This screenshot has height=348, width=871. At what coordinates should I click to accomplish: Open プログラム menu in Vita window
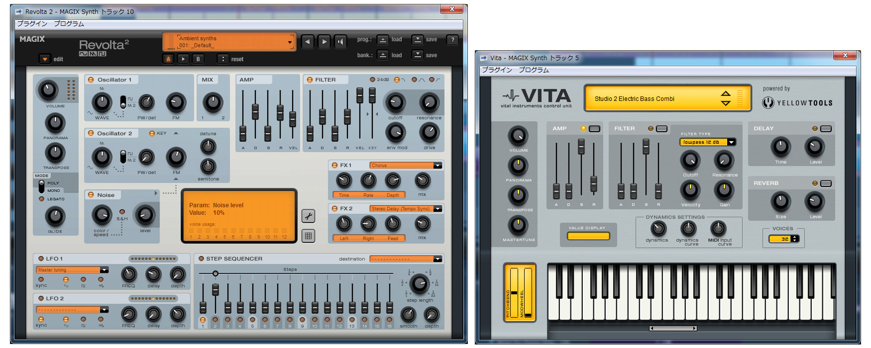coord(534,70)
